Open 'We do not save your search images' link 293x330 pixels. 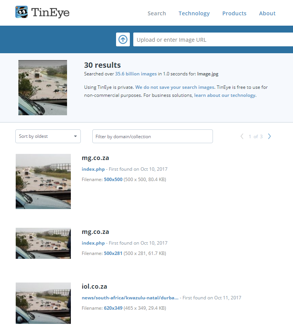(175, 87)
